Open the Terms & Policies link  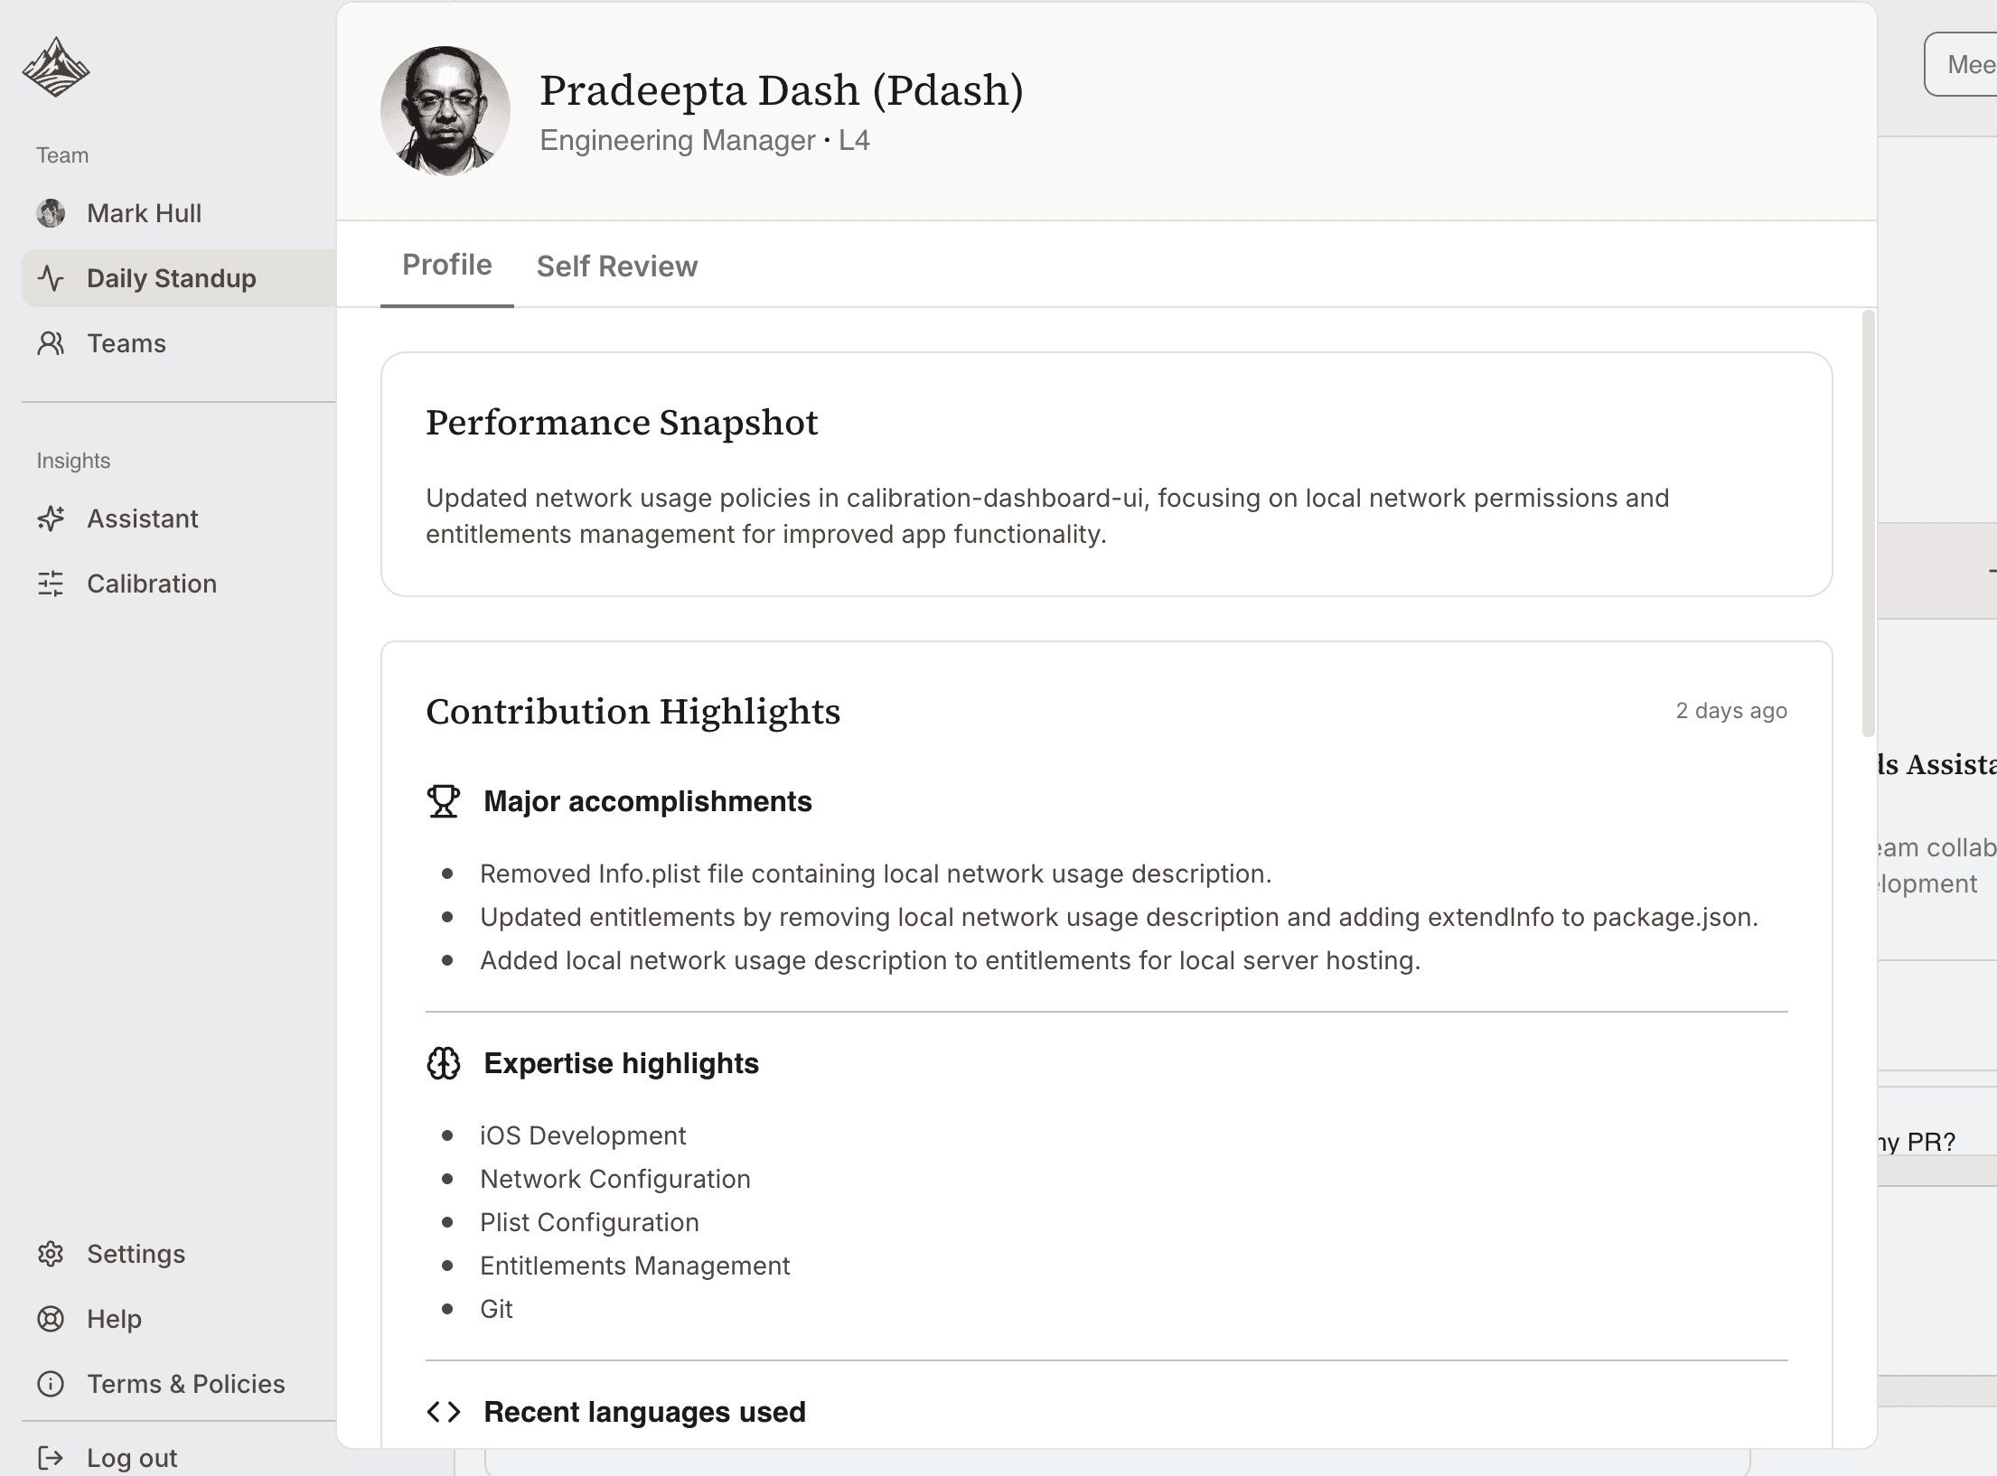click(185, 1384)
